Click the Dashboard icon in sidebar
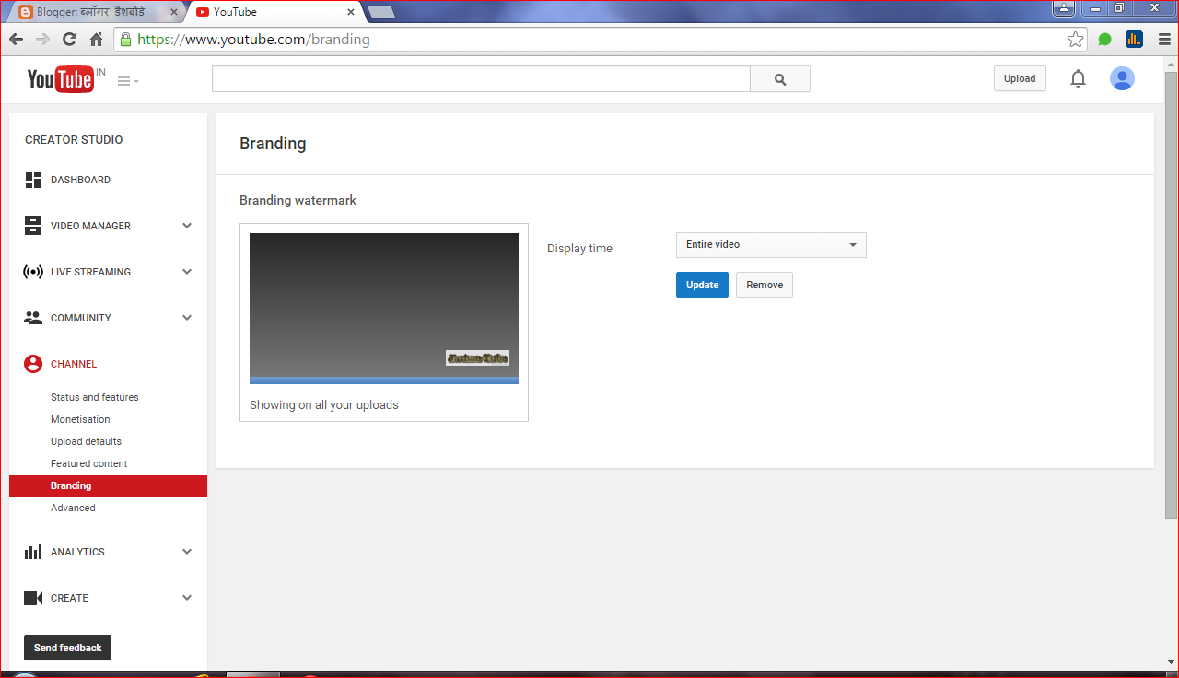Screen dimensions: 1179x678 [x=33, y=180]
